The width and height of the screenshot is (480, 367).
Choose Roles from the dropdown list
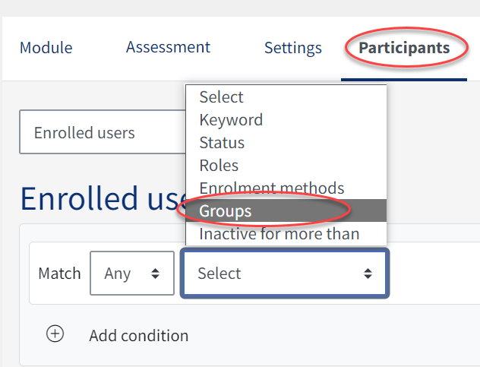(x=219, y=166)
